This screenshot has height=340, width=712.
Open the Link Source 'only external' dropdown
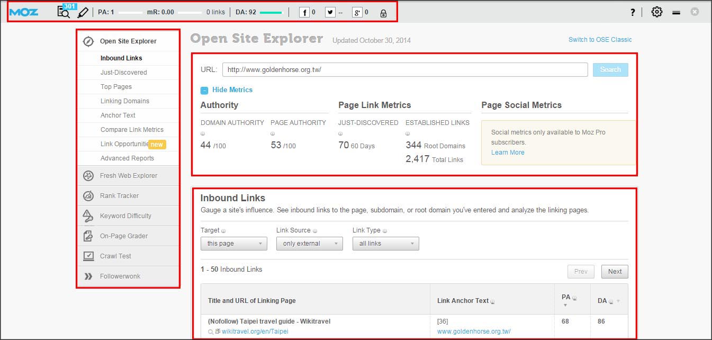310,244
